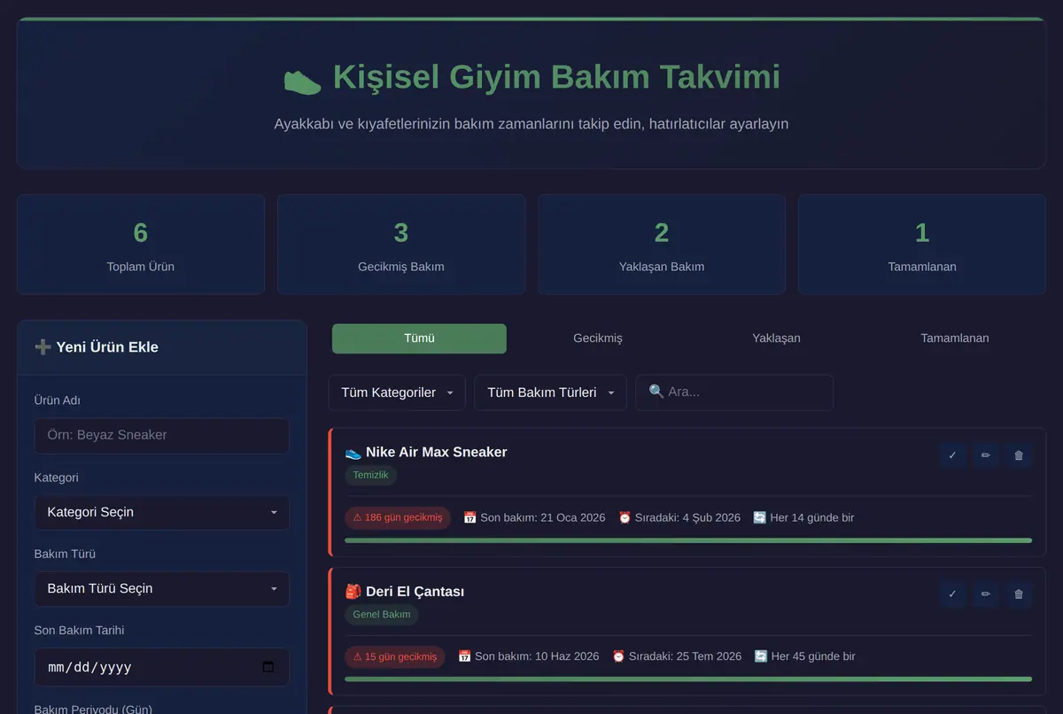
Task: Click the Temizlik tag on Nike Air Max
Action: click(371, 476)
